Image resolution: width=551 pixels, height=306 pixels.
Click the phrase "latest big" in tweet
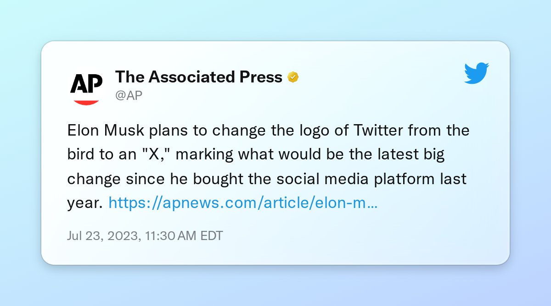(x=409, y=155)
